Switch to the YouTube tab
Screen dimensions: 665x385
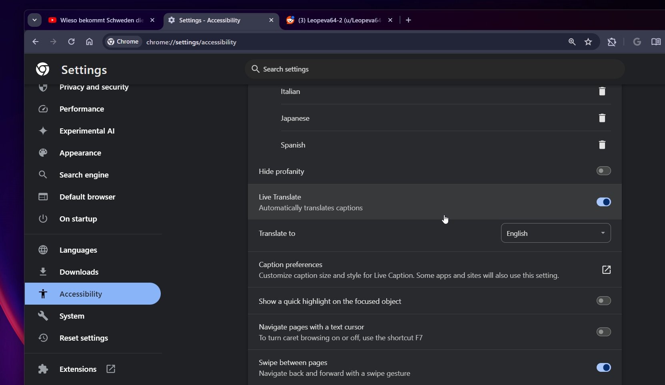[x=100, y=20]
